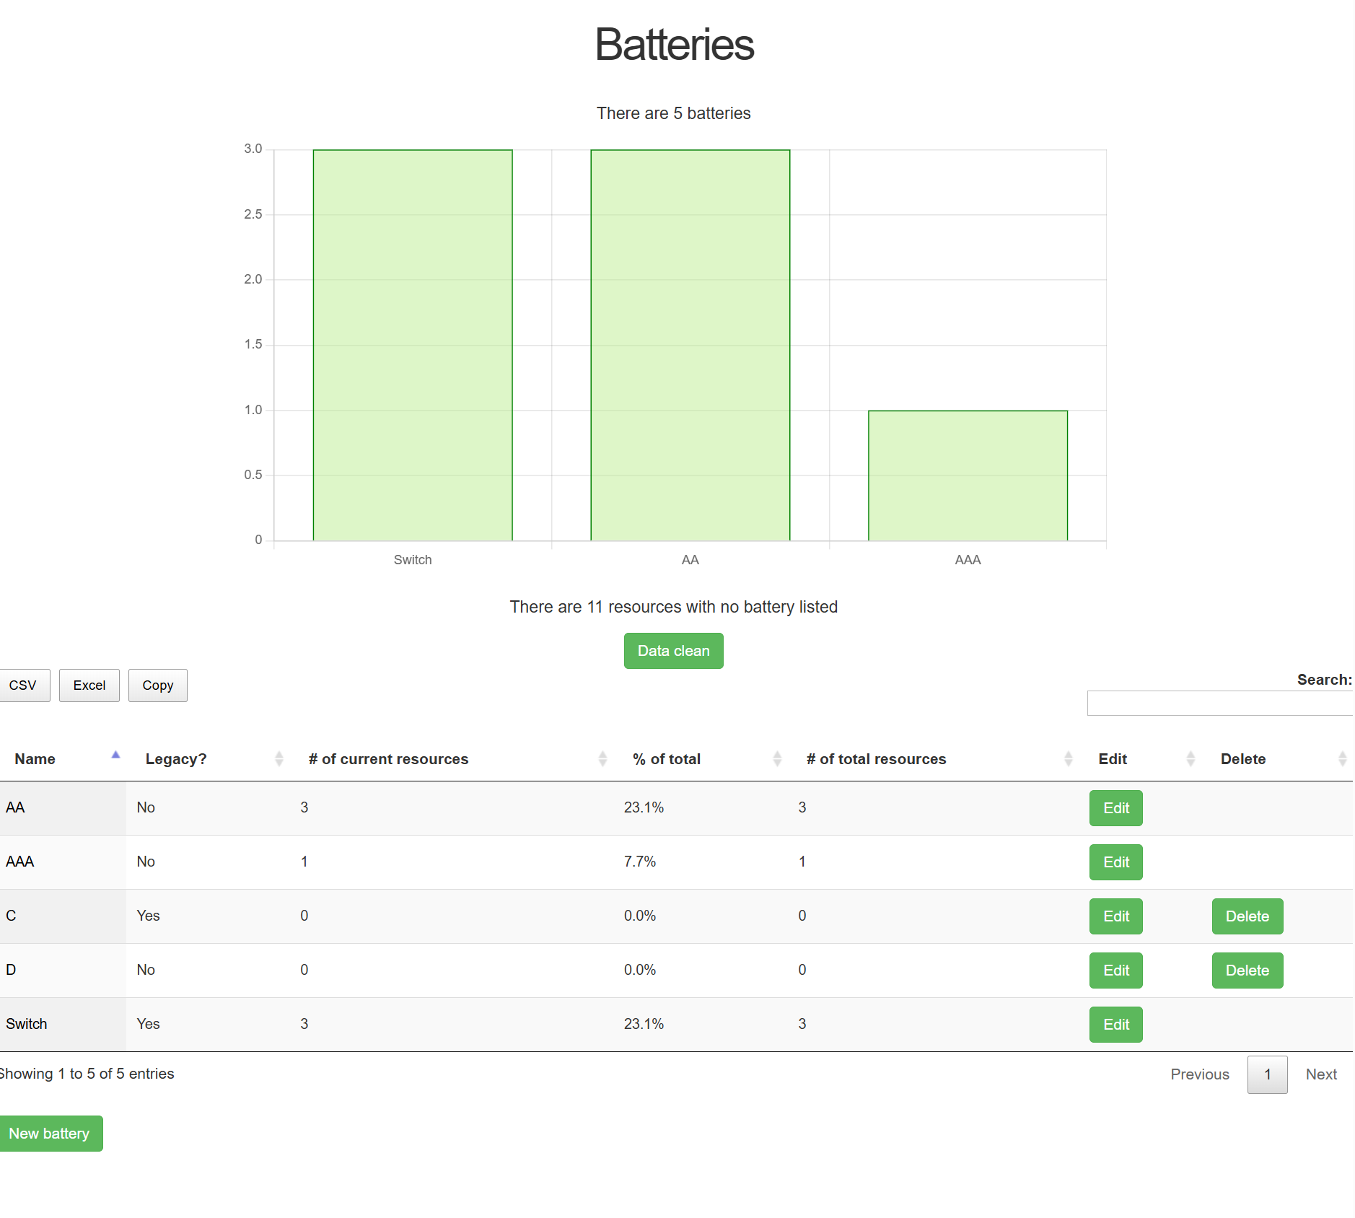Viewport: 1355px width, 1218px height.
Task: Sort table by Name column arrow
Action: tap(115, 755)
